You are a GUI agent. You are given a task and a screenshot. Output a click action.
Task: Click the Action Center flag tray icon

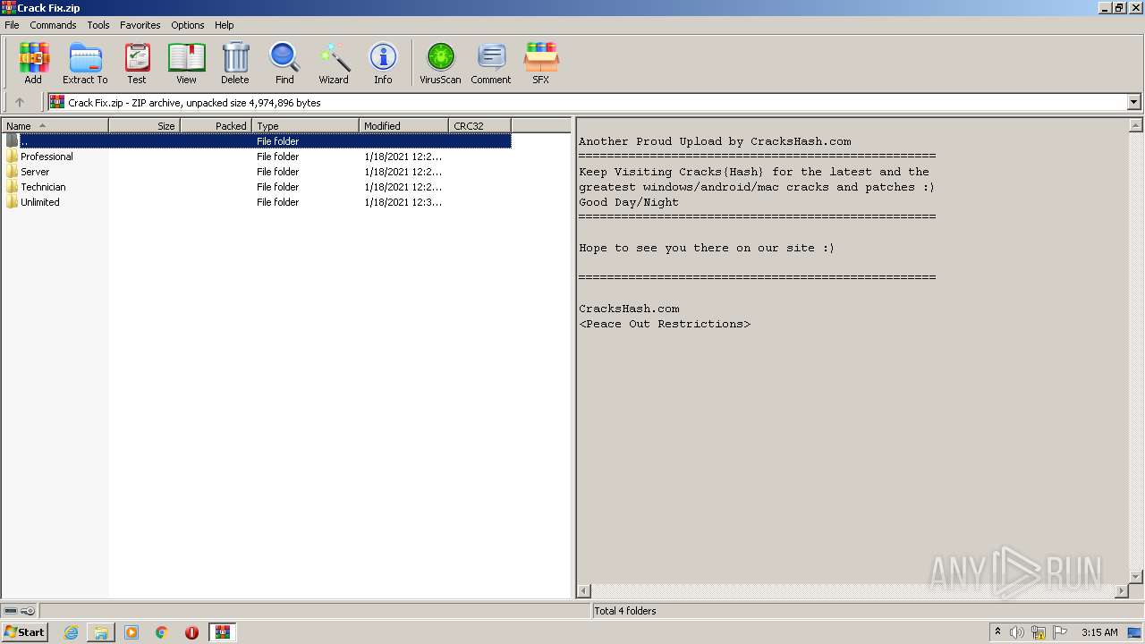point(1060,632)
